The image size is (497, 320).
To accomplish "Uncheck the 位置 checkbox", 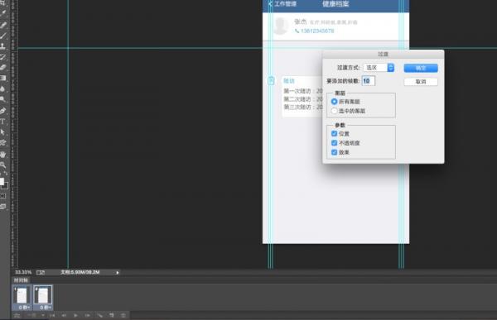I will pos(334,134).
